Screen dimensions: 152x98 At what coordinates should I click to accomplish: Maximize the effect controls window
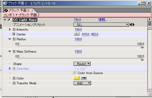click(144, 3)
